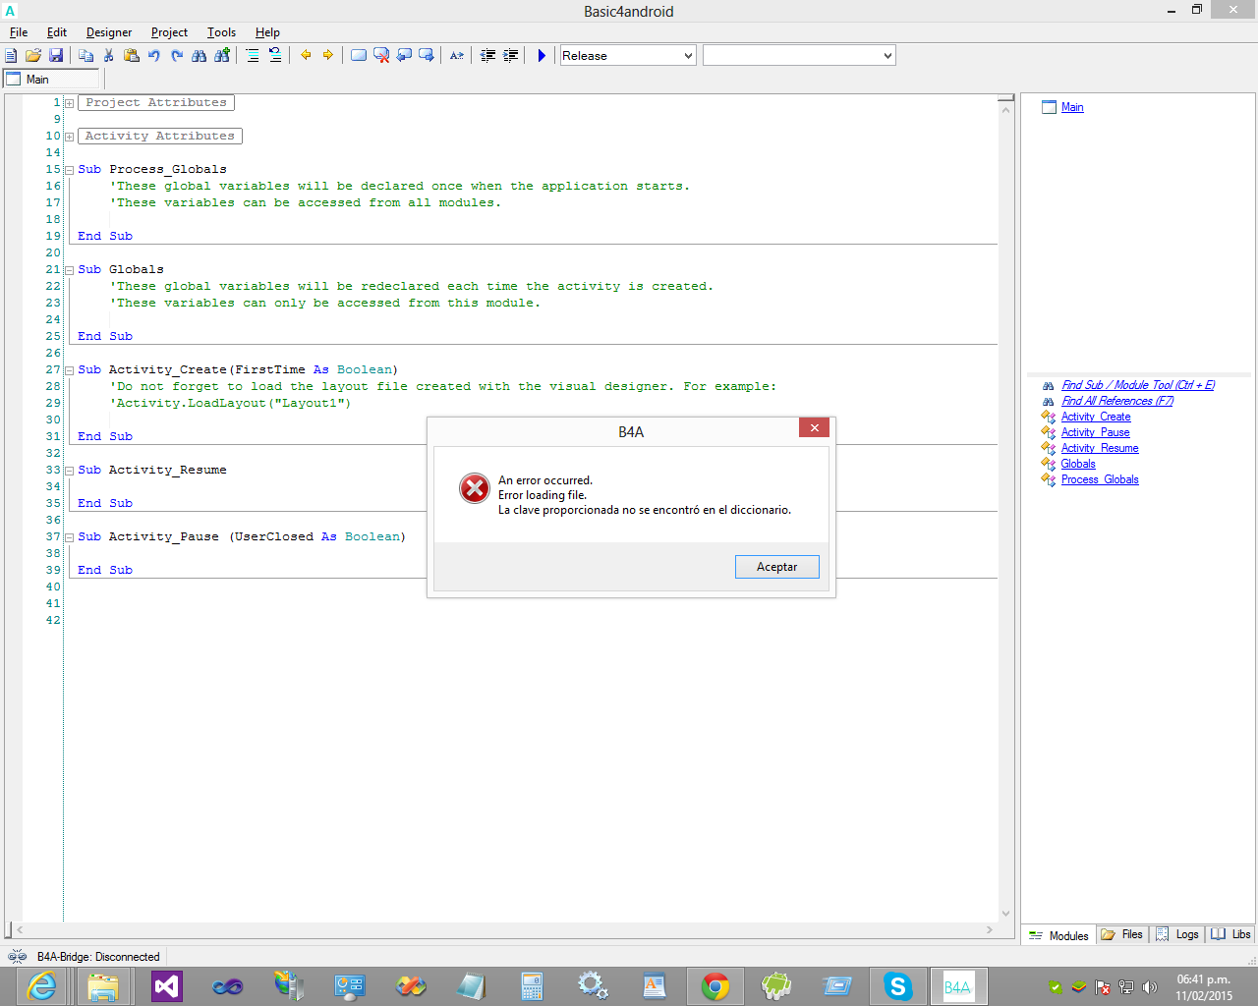
Task: Click the outdent lines toolbar icon
Action: 487,56
